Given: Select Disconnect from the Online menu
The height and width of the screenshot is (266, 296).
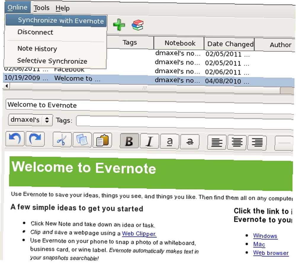Looking at the screenshot, I should [35, 32].
